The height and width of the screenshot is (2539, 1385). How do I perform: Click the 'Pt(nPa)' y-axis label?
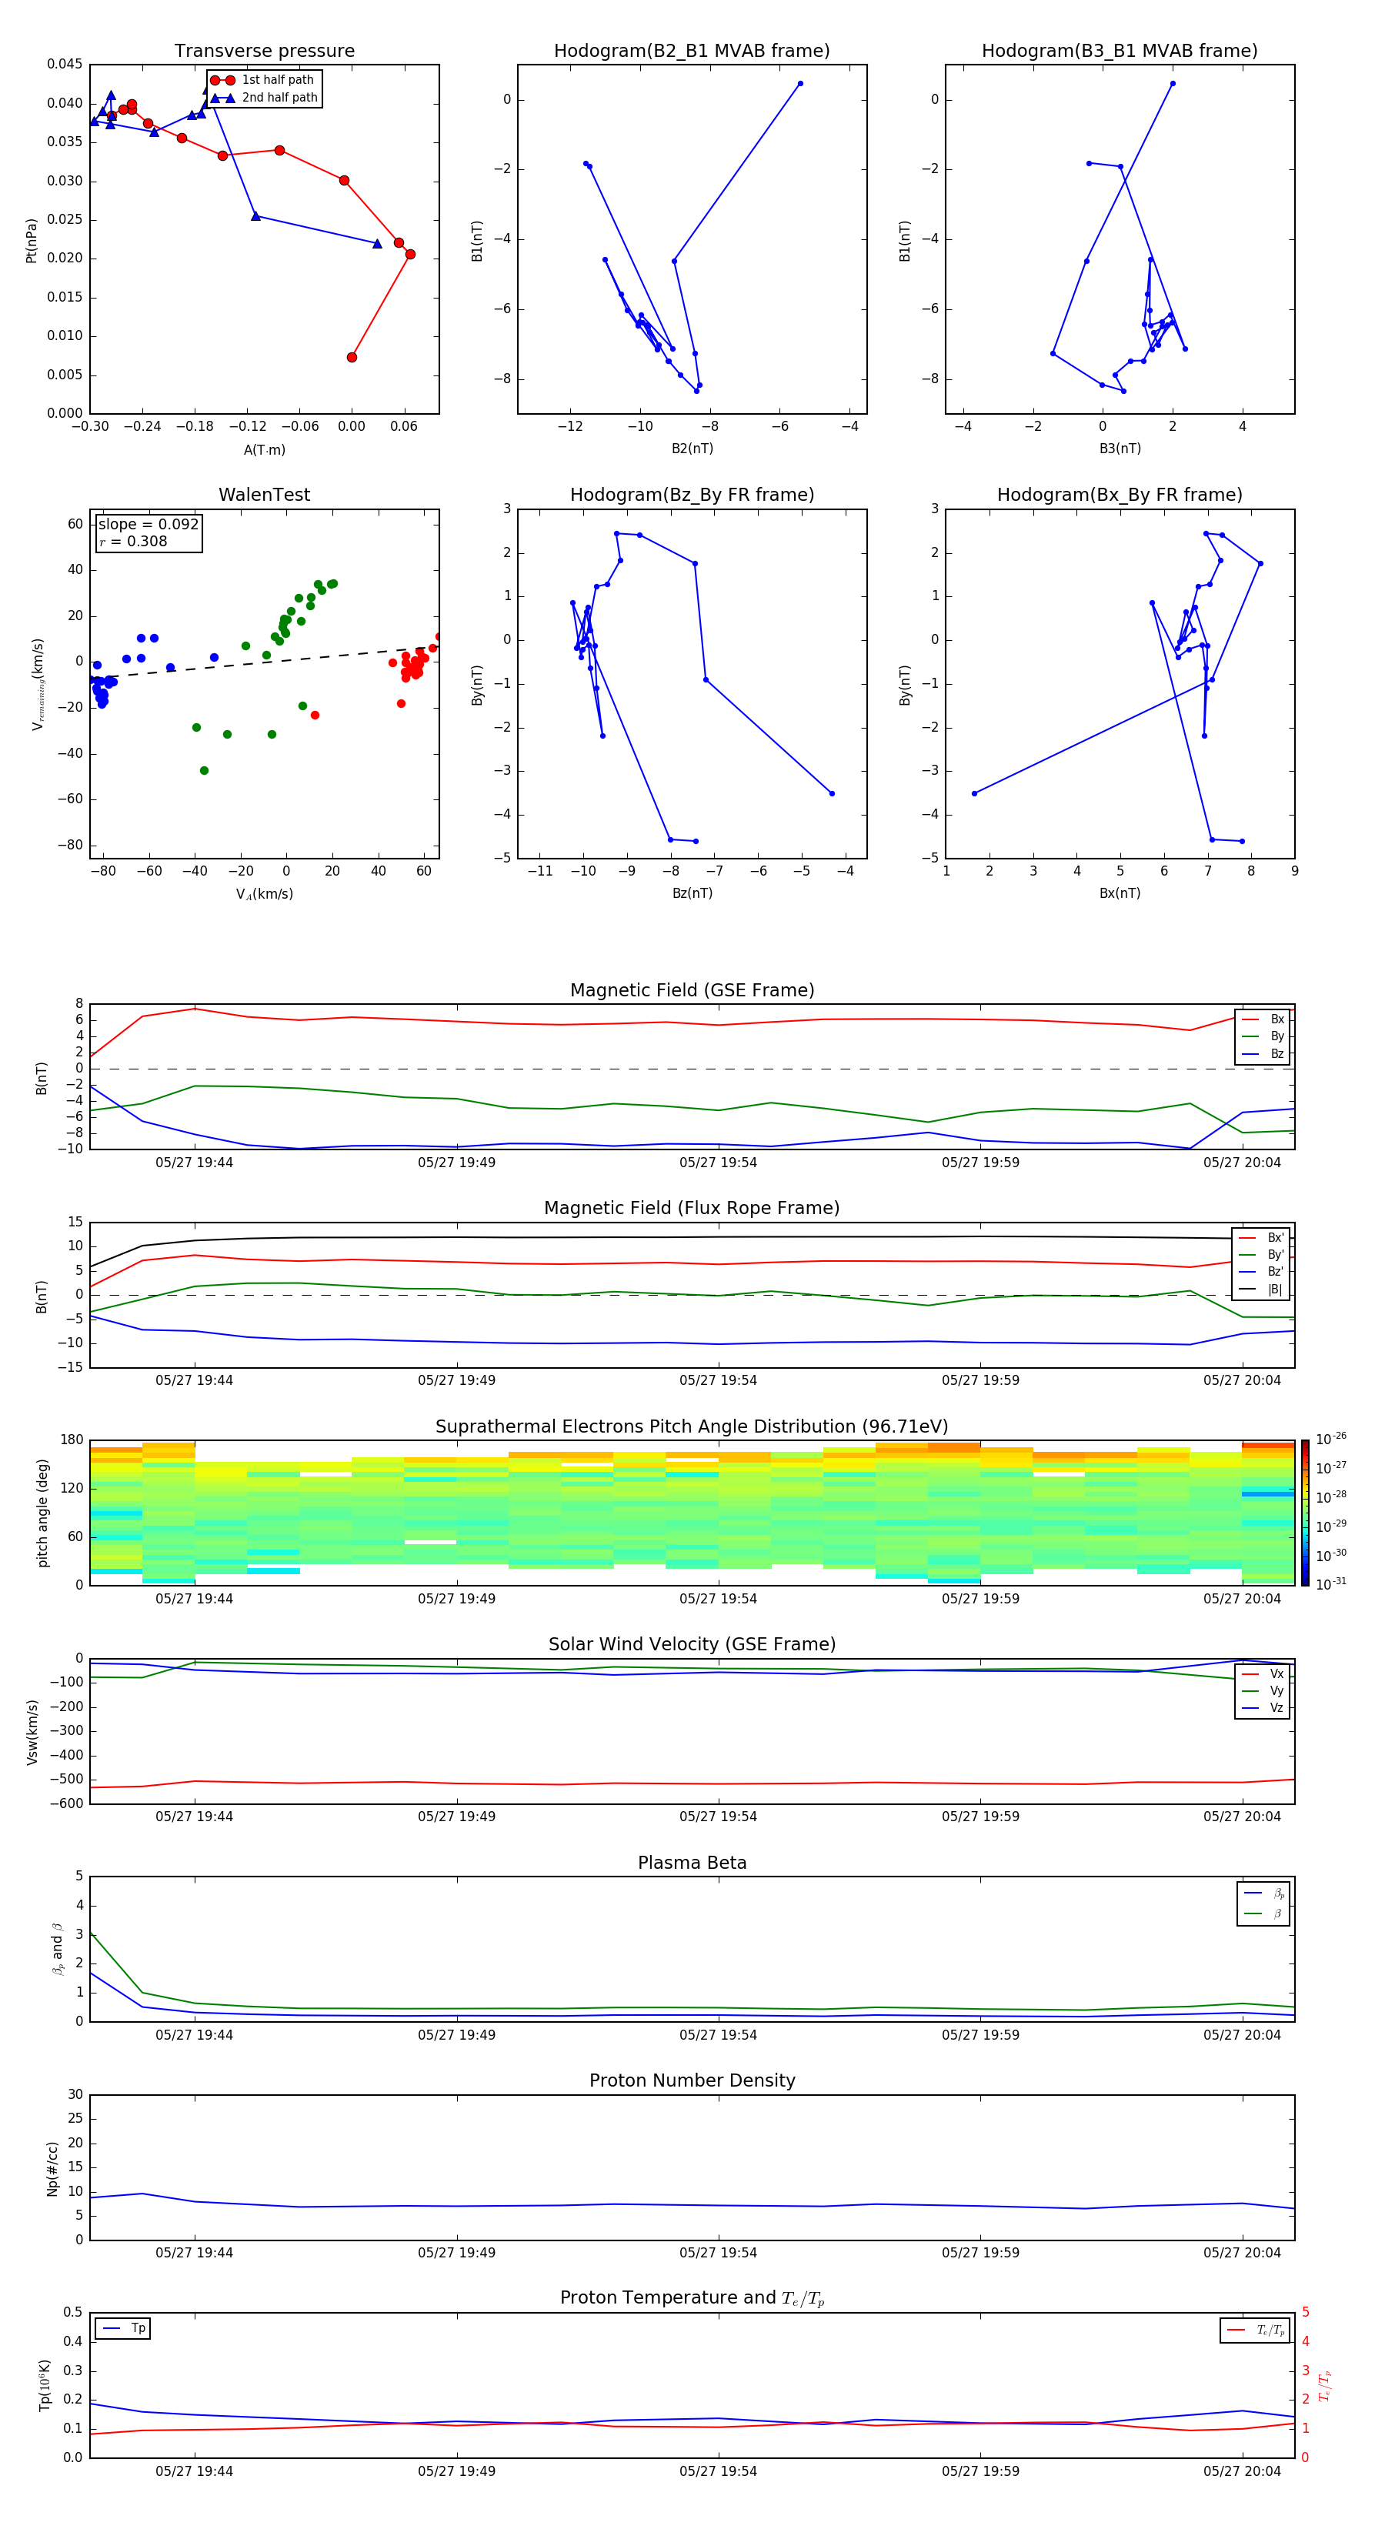coord(32,241)
